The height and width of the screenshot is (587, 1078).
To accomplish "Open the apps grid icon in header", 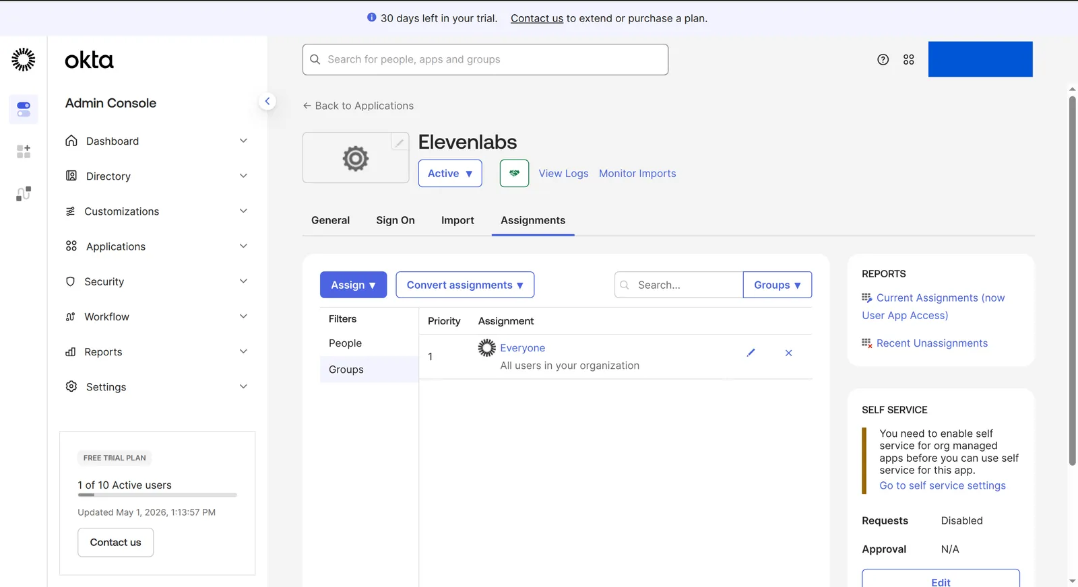I will 909,59.
